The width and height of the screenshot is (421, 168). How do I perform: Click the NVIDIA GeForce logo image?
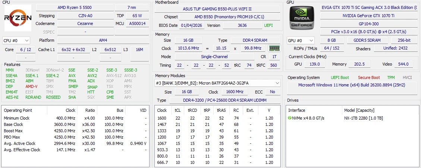tap(302, 18)
